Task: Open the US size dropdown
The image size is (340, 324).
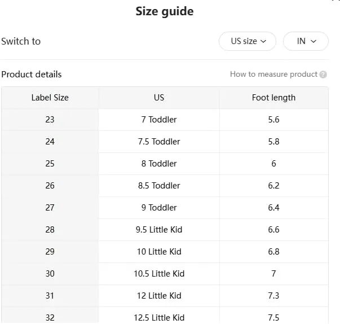Action: [248, 41]
